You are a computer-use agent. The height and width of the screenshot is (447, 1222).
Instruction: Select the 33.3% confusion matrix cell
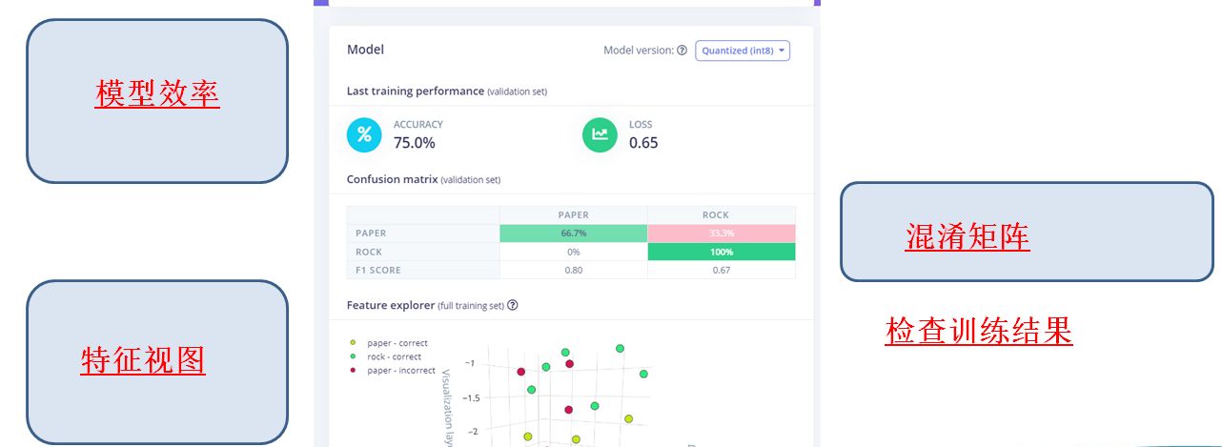click(721, 234)
